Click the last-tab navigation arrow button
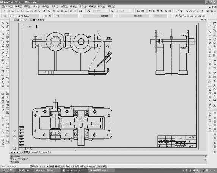This screenshot has width=217, height=173. click(20, 152)
